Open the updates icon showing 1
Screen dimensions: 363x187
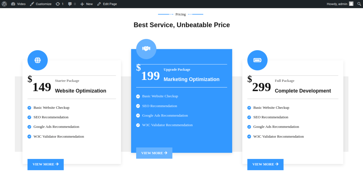(59, 4)
